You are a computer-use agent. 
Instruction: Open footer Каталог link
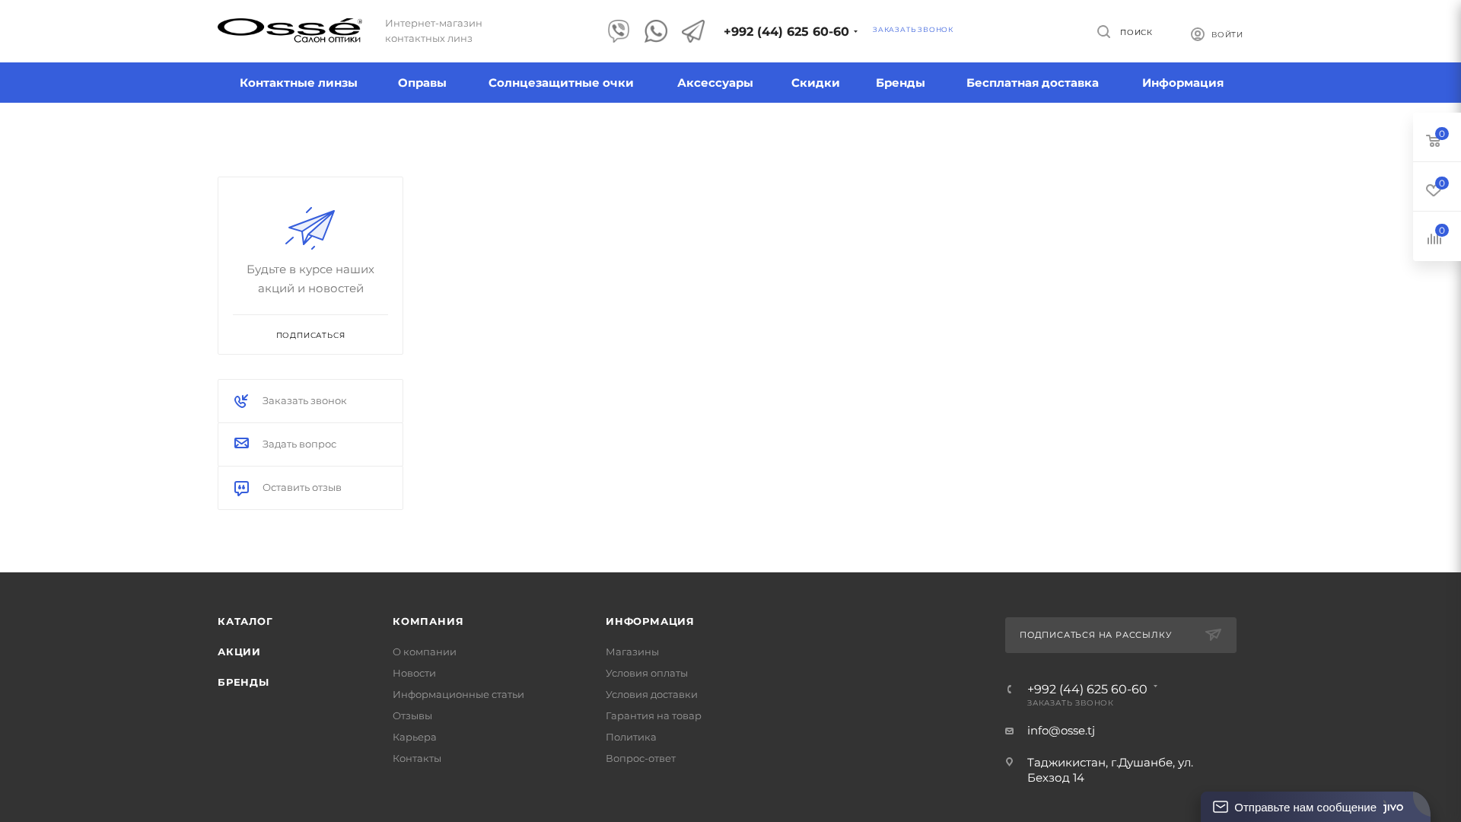245,622
